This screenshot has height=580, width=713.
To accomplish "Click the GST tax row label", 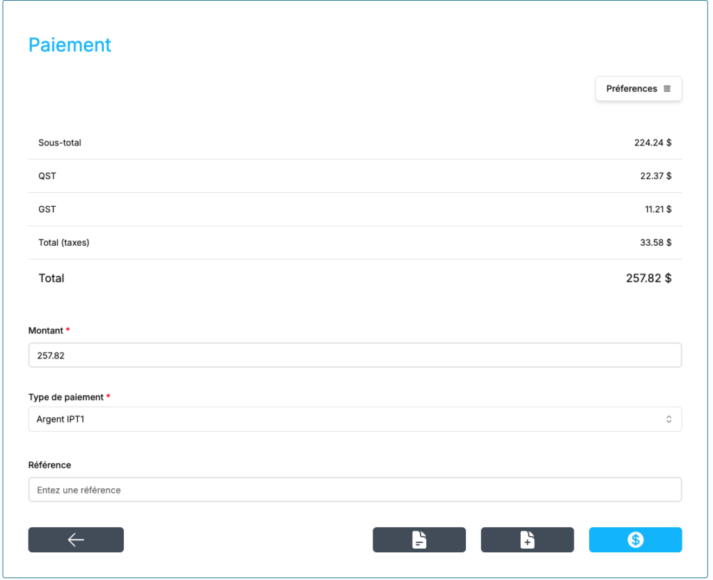I will point(47,210).
